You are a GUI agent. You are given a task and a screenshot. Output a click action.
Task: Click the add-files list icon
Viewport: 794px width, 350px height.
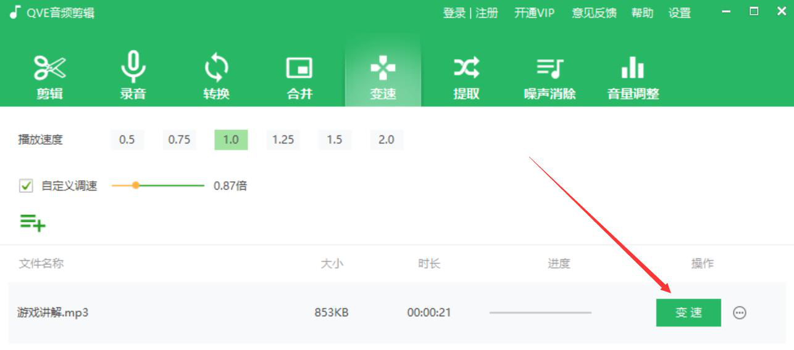(x=33, y=222)
